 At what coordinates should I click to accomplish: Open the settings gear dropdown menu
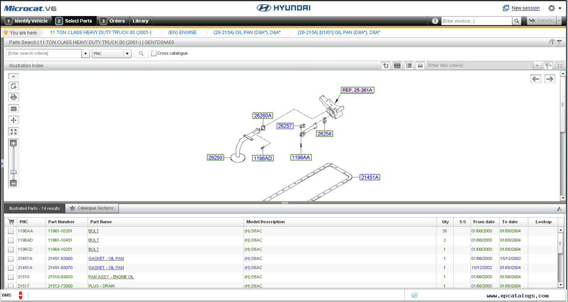pyautogui.click(x=554, y=8)
